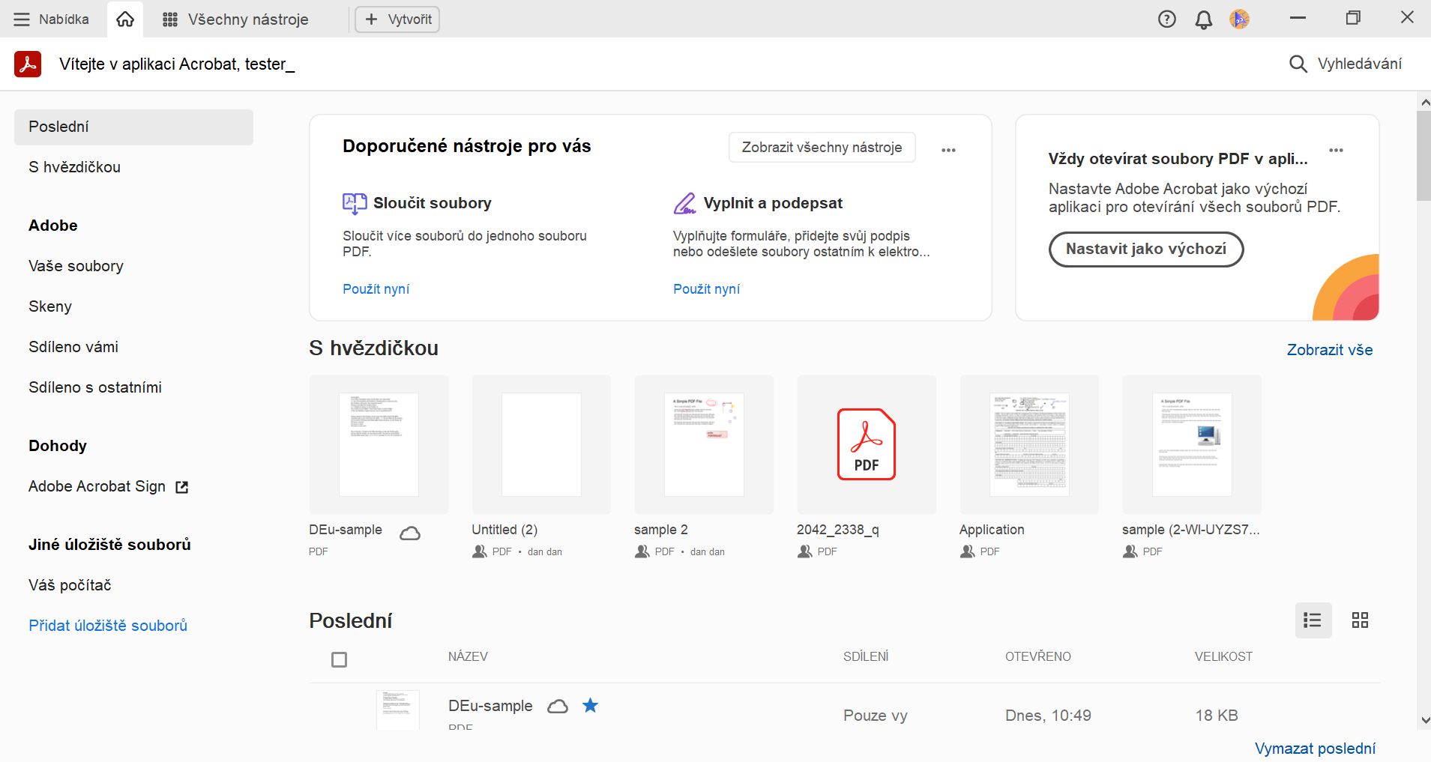
Task: Open the profile avatar menu
Action: click(1239, 18)
